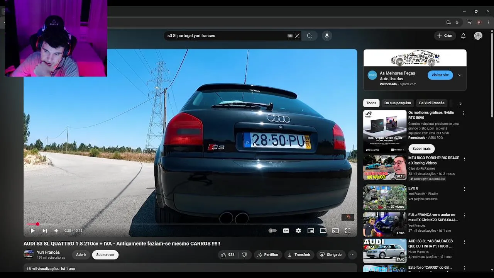This screenshot has height=278, width=494.
Task: Click the install app icon in address bar
Action: pos(448,22)
